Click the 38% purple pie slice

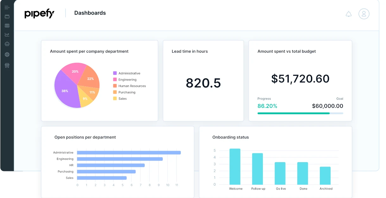[x=65, y=90]
